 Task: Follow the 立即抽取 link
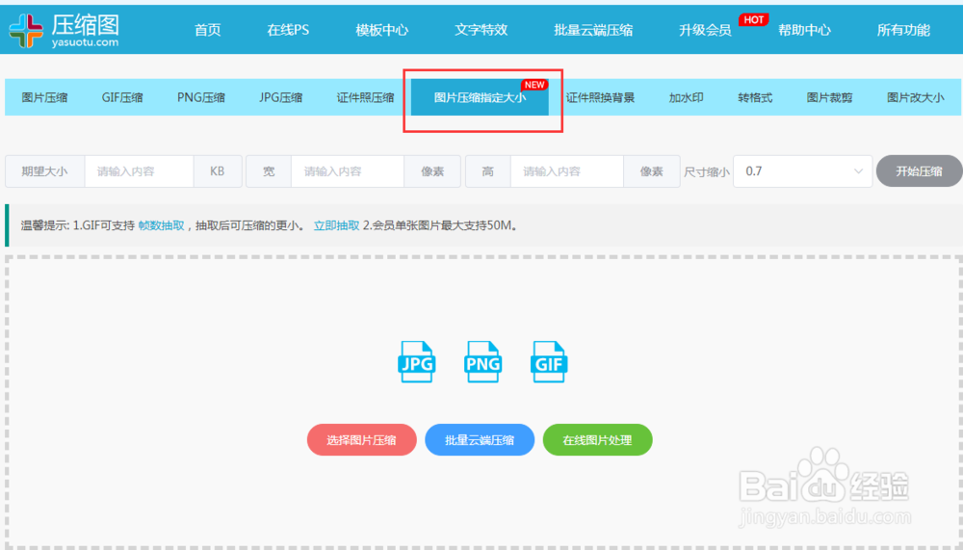tap(336, 225)
